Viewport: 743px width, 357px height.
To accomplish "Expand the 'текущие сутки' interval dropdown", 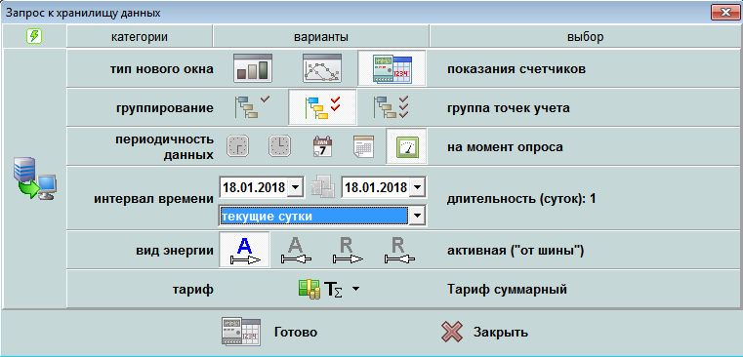I will tap(417, 217).
